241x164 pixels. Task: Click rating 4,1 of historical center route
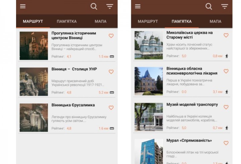(x=69, y=57)
